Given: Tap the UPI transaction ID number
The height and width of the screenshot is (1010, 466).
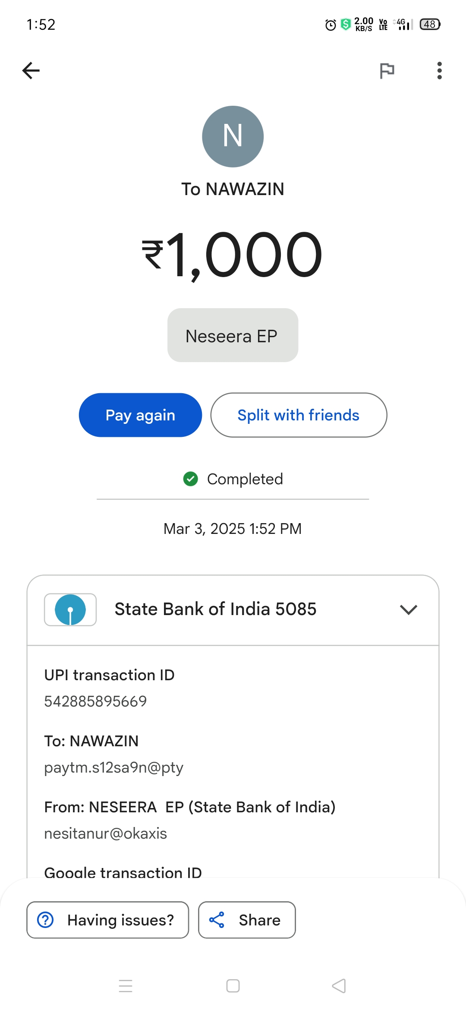Looking at the screenshot, I should [x=95, y=701].
